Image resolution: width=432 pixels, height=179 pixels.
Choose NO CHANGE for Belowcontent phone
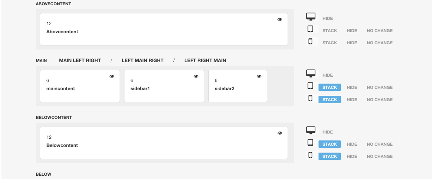[x=380, y=156]
